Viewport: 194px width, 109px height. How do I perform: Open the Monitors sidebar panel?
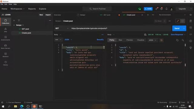point(5,55)
